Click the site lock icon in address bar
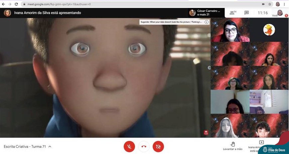Image resolution: width=289 pixels, height=154 pixels. pos(24,4)
